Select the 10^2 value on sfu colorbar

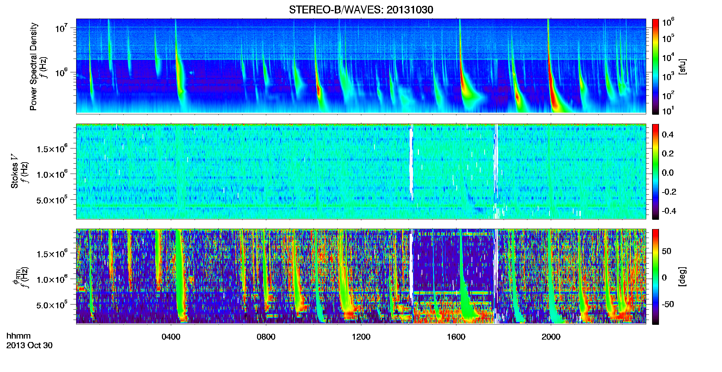[668, 95]
